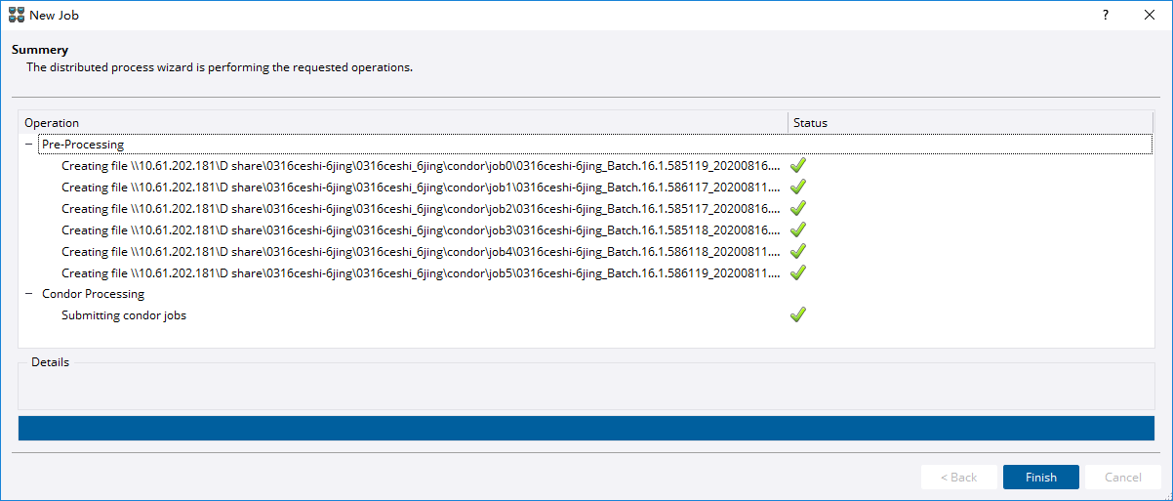Click the blue progress bar
1173x501 pixels.
point(586,428)
